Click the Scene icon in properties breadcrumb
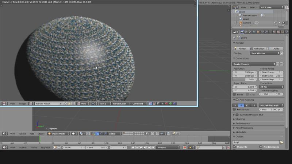Viewport: 292px width, 164px height. (x=239, y=38)
